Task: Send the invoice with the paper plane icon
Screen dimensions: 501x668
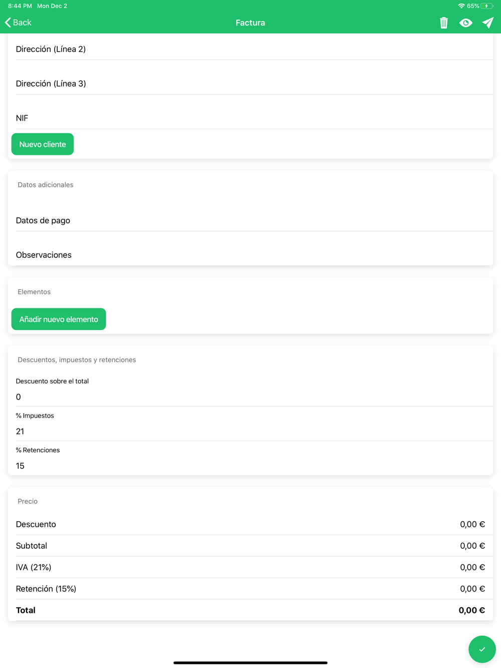Action: [488, 23]
